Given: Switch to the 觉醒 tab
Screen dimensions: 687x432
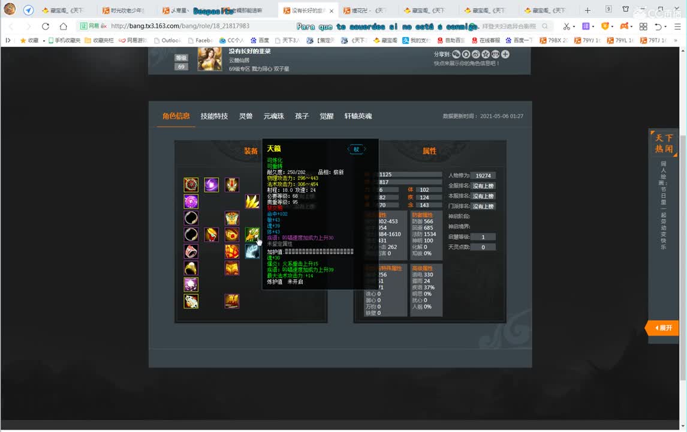Looking at the screenshot, I should click(x=326, y=116).
